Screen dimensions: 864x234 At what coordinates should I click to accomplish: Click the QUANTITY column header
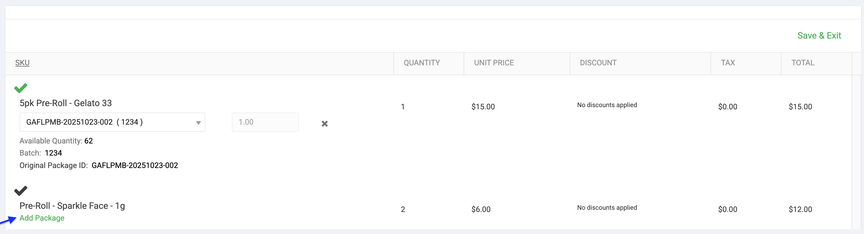point(421,62)
